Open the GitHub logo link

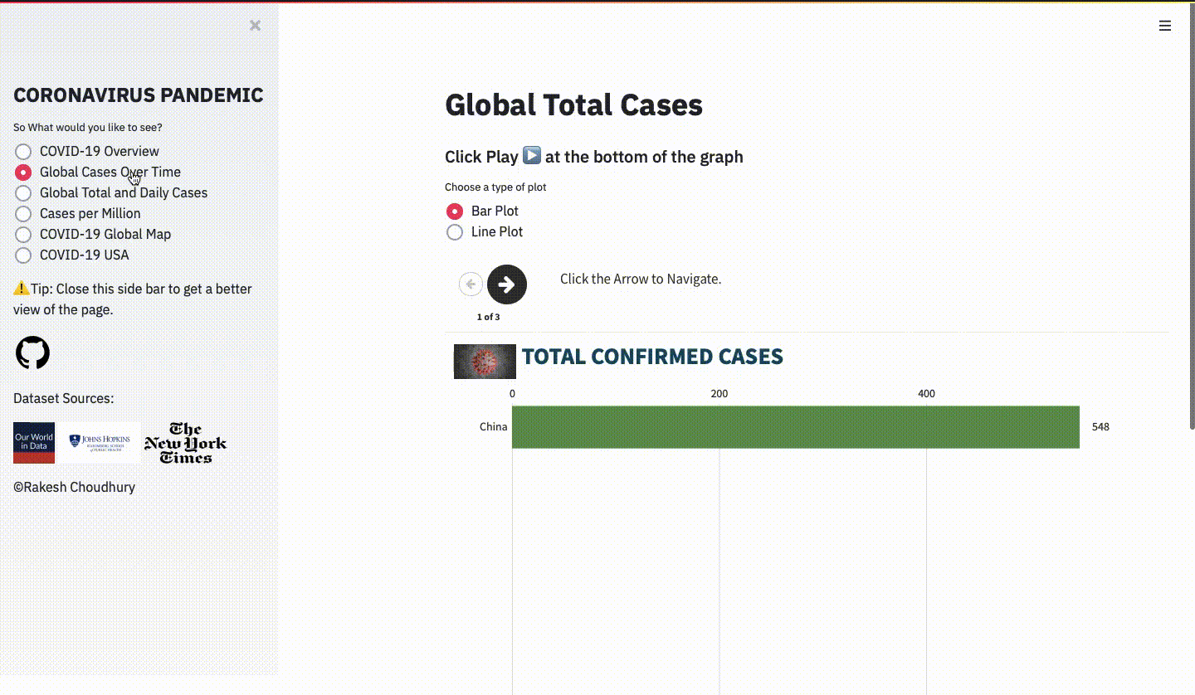click(x=33, y=353)
